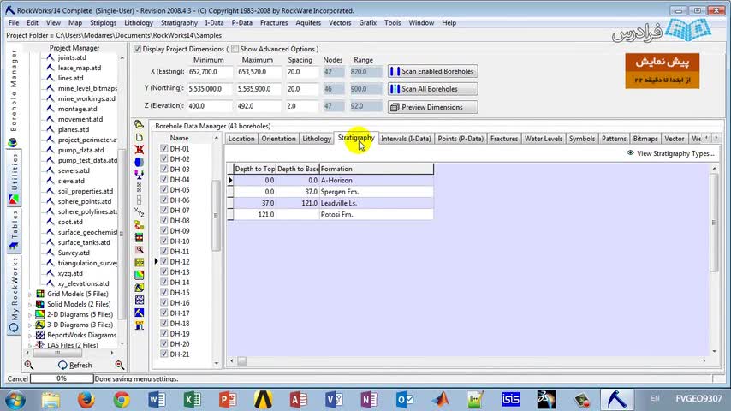This screenshot has height=411, width=731.
Task: Click the Z (Elevation) Spacing field
Action: click(301, 106)
